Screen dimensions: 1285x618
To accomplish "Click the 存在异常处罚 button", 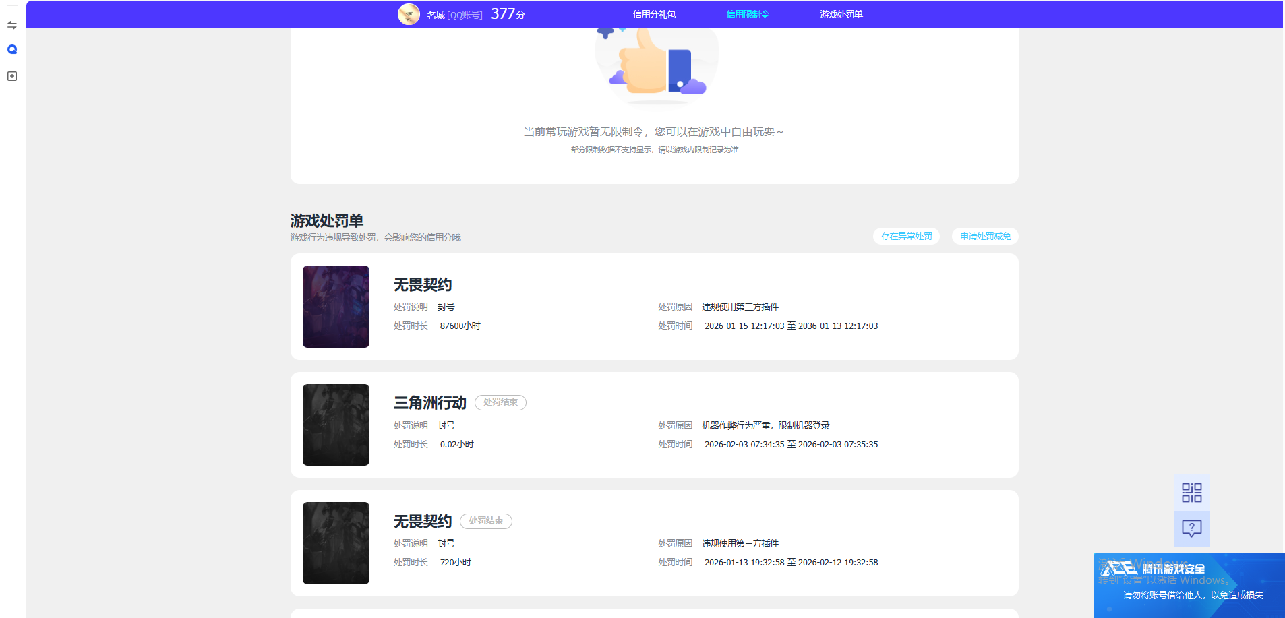I will click(906, 236).
